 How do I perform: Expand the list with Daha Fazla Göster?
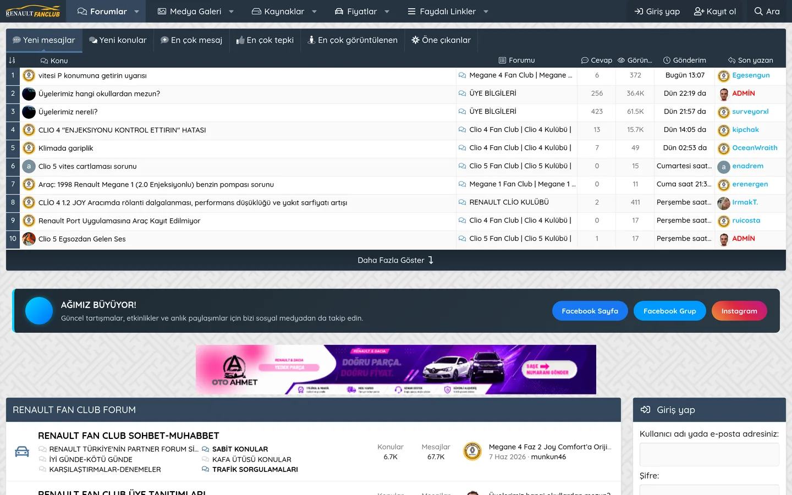[x=396, y=260]
